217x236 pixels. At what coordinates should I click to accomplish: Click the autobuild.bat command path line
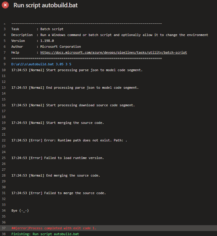(41, 64)
